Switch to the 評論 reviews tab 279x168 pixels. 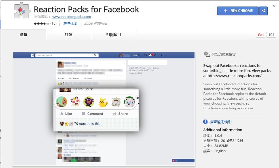coord(69,35)
